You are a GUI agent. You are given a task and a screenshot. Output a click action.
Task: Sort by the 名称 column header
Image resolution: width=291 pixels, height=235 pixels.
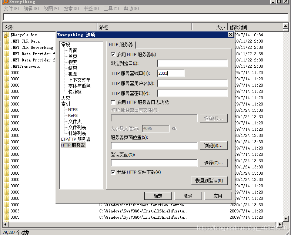pos(50,27)
